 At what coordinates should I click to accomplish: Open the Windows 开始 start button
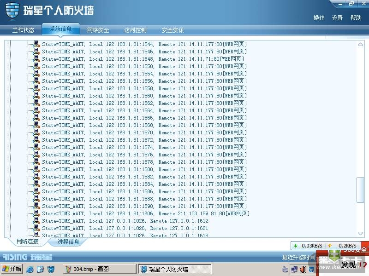point(12,269)
